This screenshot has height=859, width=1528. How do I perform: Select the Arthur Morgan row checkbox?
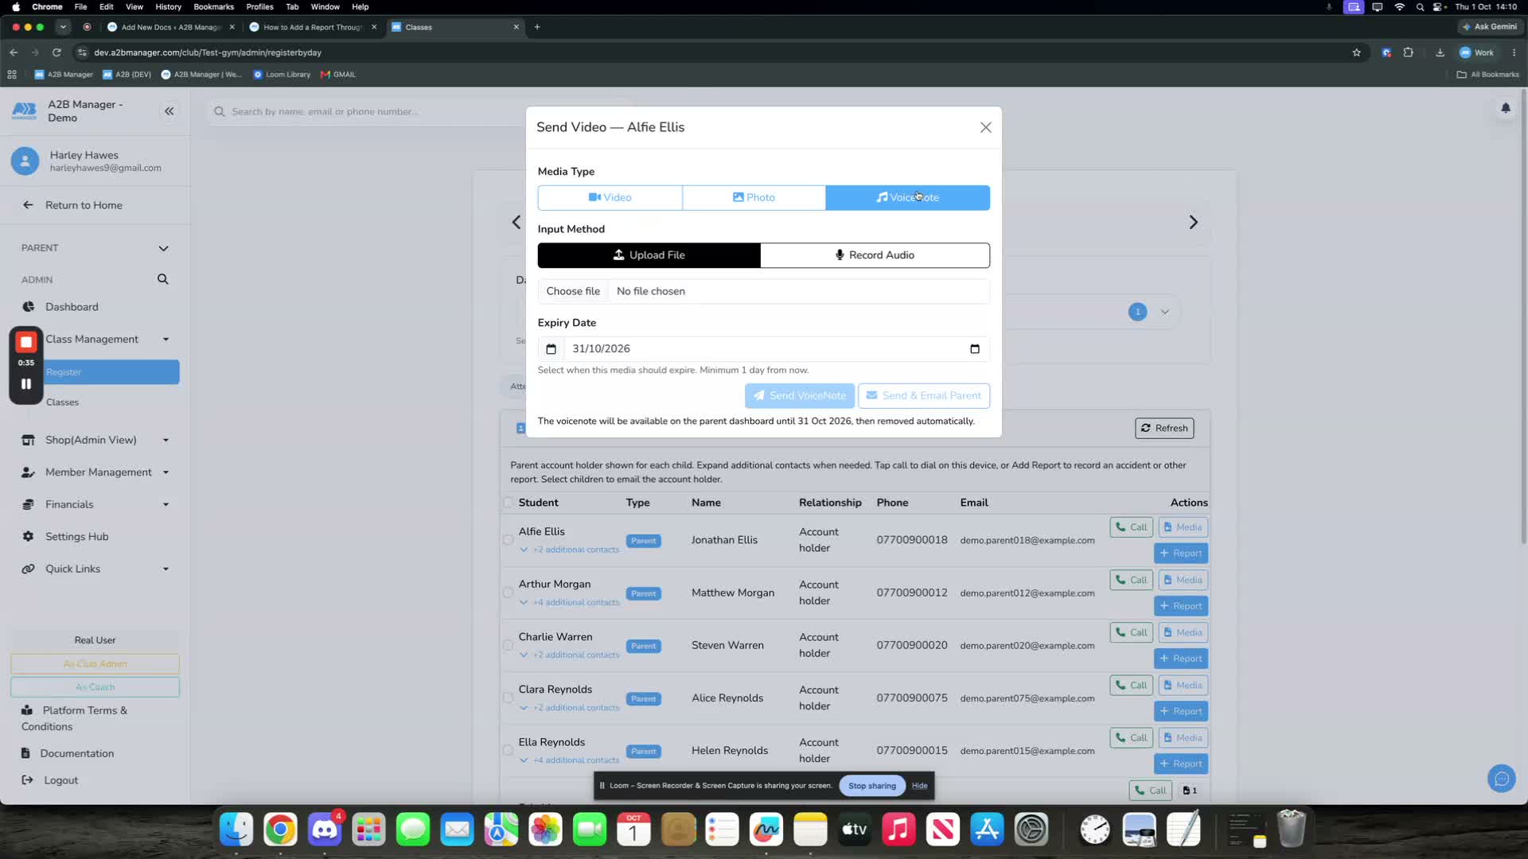(508, 593)
